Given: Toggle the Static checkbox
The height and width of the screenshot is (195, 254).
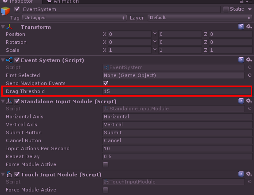Looking at the screenshot, I should 226,9.
